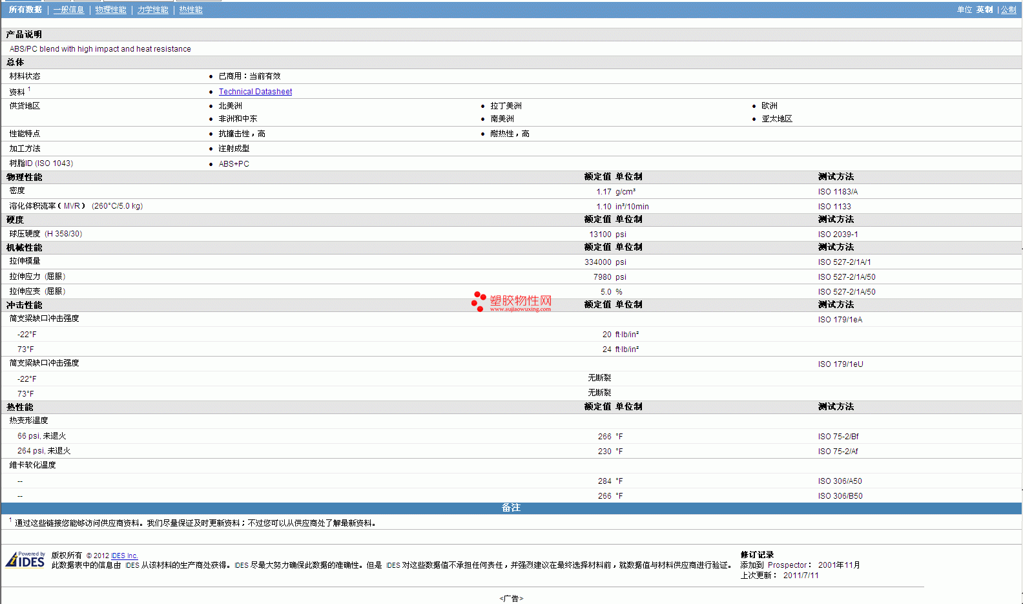Click the 备注 notes header bar
Screen dimensions: 1023x604
point(512,508)
